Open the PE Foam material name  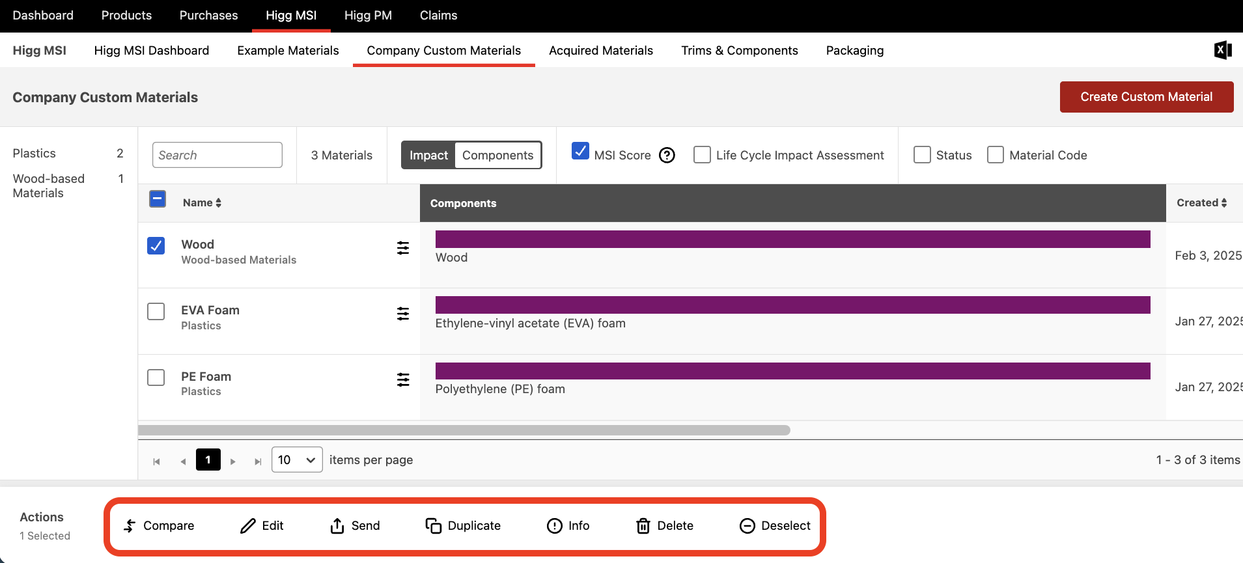coord(206,376)
